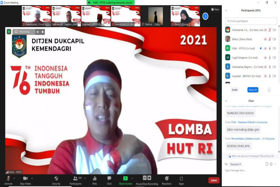
Task: Click camera icon for Supriadi - BINTUR
Action: tap(274, 76)
